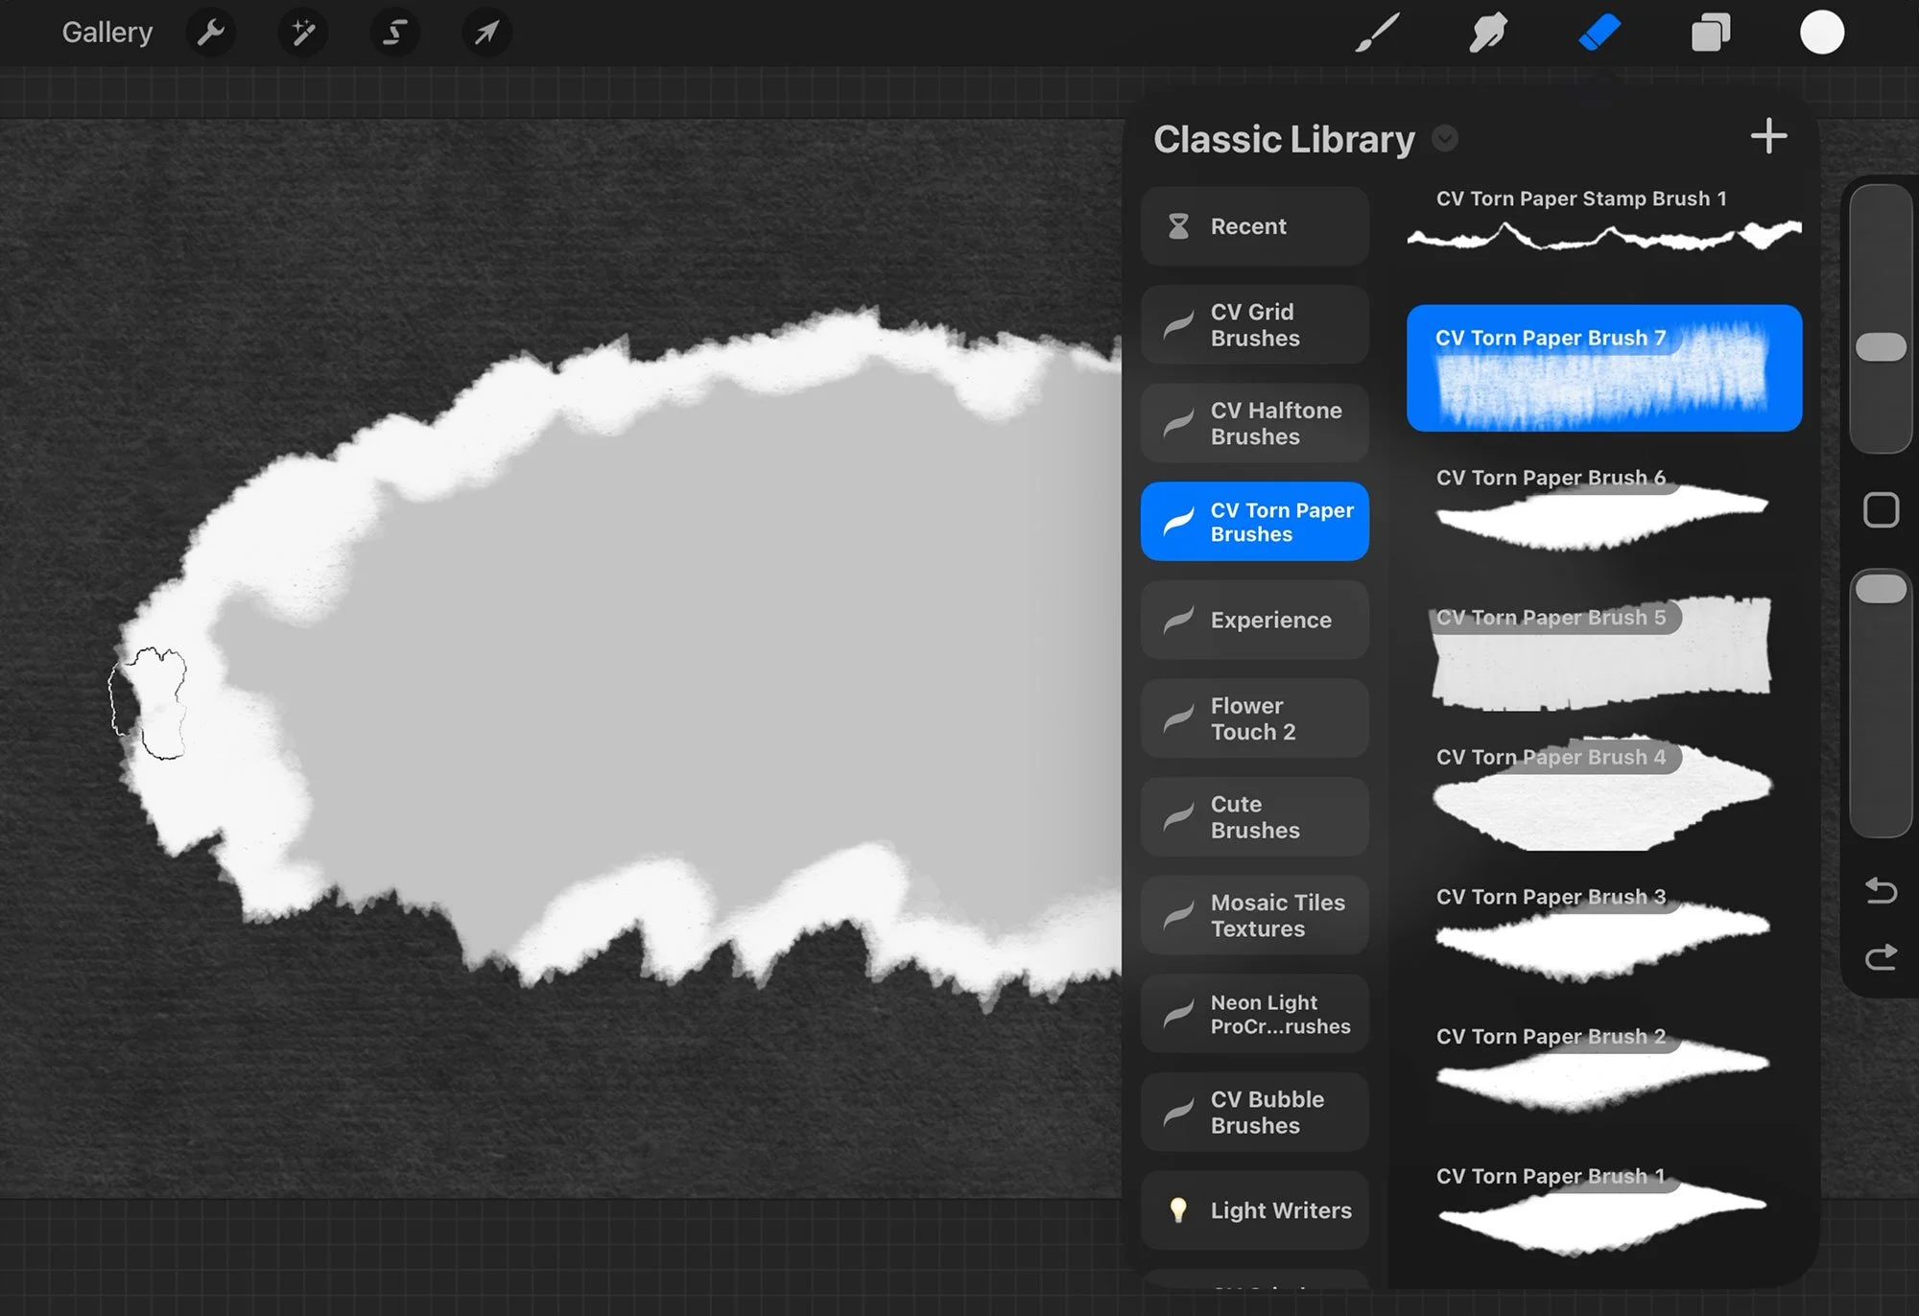Open the CV Halftone Brushes set

(x=1254, y=423)
